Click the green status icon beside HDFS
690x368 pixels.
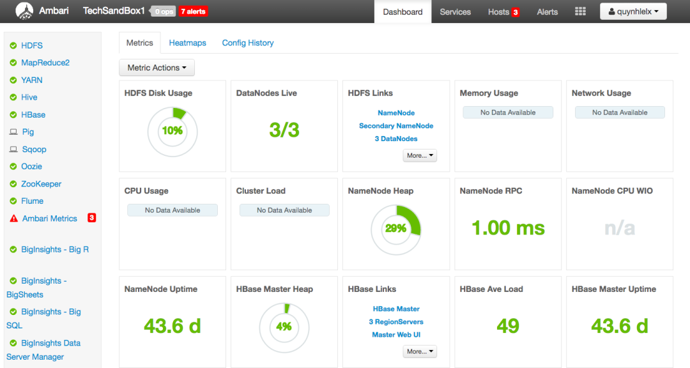tap(13, 45)
